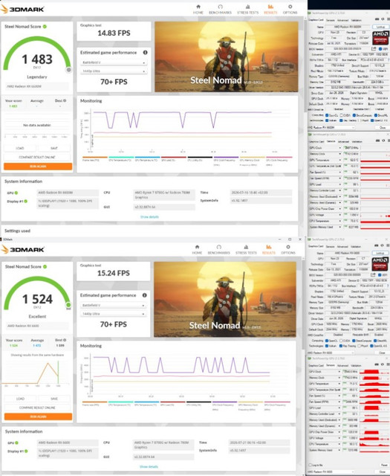The image size is (390, 476).
Task: Switch to Graphics Card tab in bottom Sensors window
Action: [316, 365]
